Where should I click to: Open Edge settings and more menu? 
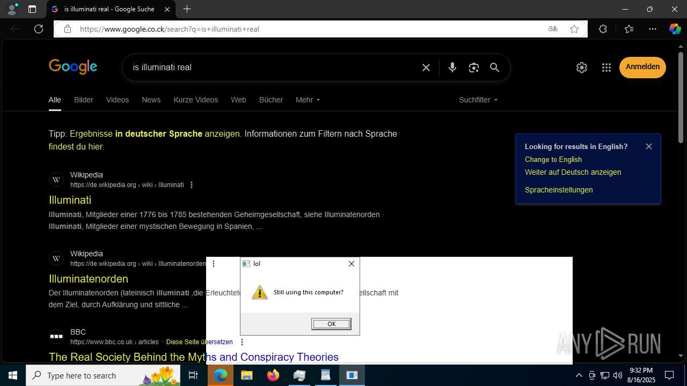[653, 29]
